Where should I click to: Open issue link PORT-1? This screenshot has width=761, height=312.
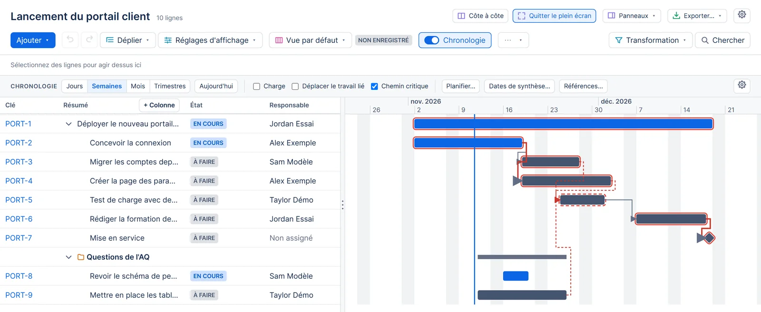click(19, 124)
